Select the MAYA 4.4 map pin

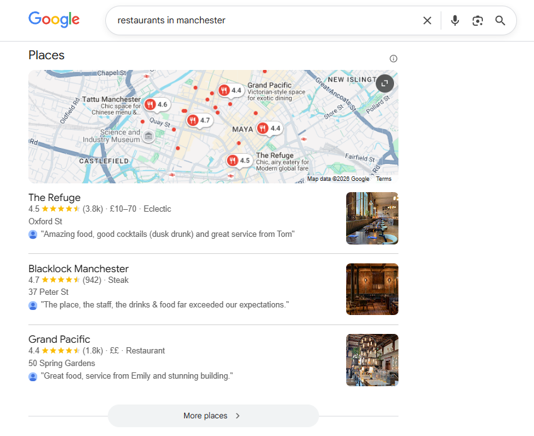269,129
